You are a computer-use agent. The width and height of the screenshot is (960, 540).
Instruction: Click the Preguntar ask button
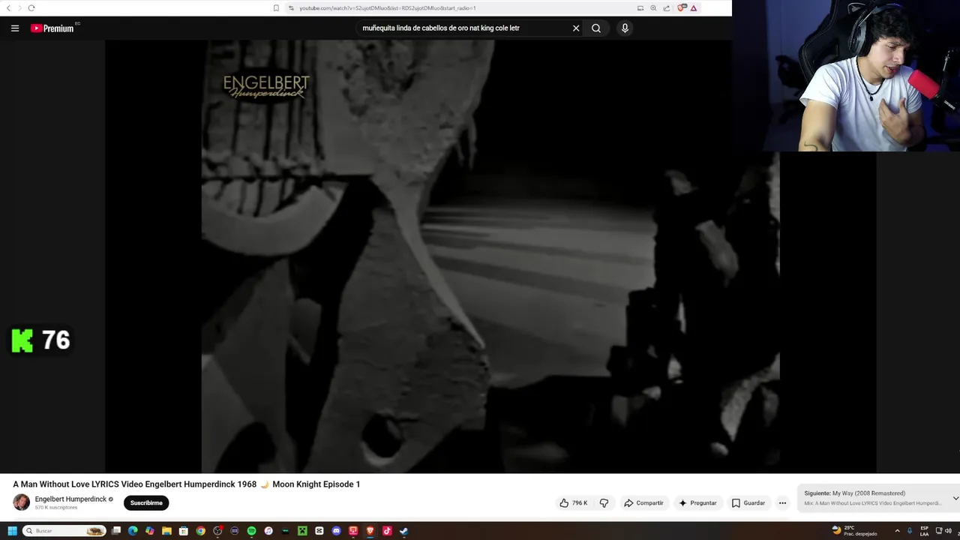[x=697, y=503]
